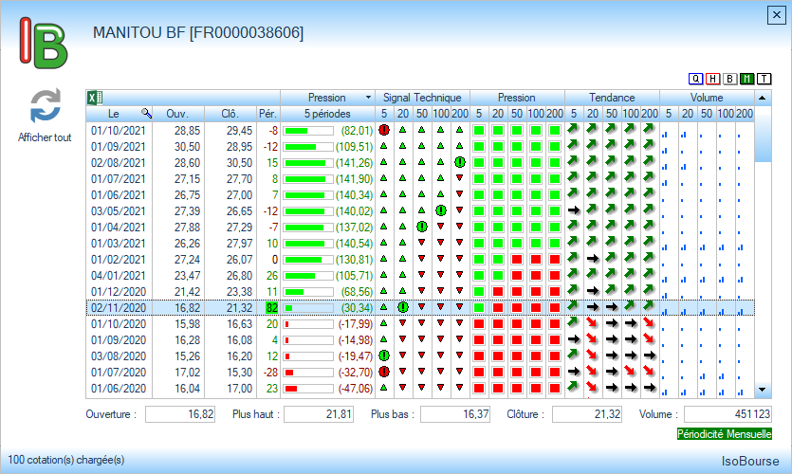Screen dimensions: 792x474
Task: Click green alert signal icon for 03/08/2020
Action: [x=384, y=355]
